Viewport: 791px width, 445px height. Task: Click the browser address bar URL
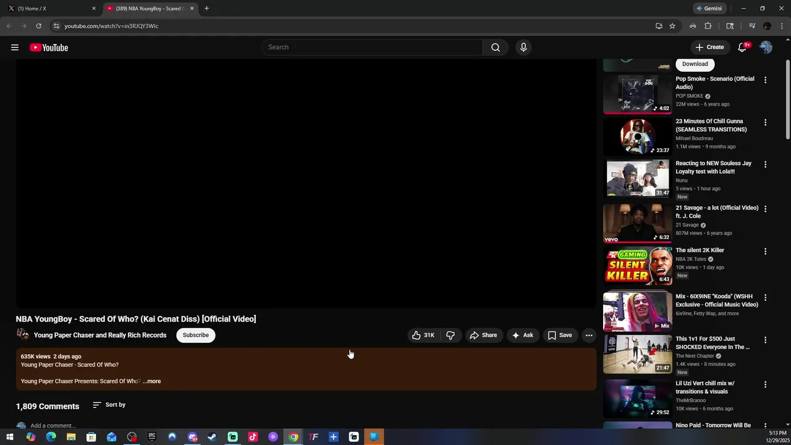tap(111, 26)
